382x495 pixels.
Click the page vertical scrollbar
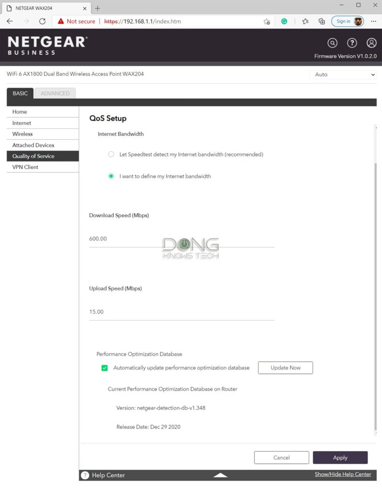tap(375, 297)
